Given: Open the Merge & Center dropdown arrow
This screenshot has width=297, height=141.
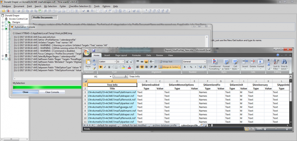Looking at the screenshot, I should coord(179,67).
